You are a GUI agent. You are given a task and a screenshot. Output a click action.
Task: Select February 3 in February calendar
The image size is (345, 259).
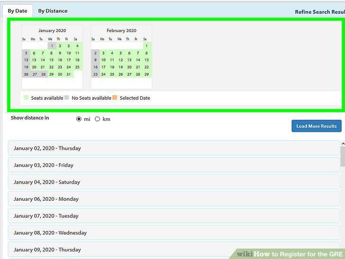tap(103, 53)
